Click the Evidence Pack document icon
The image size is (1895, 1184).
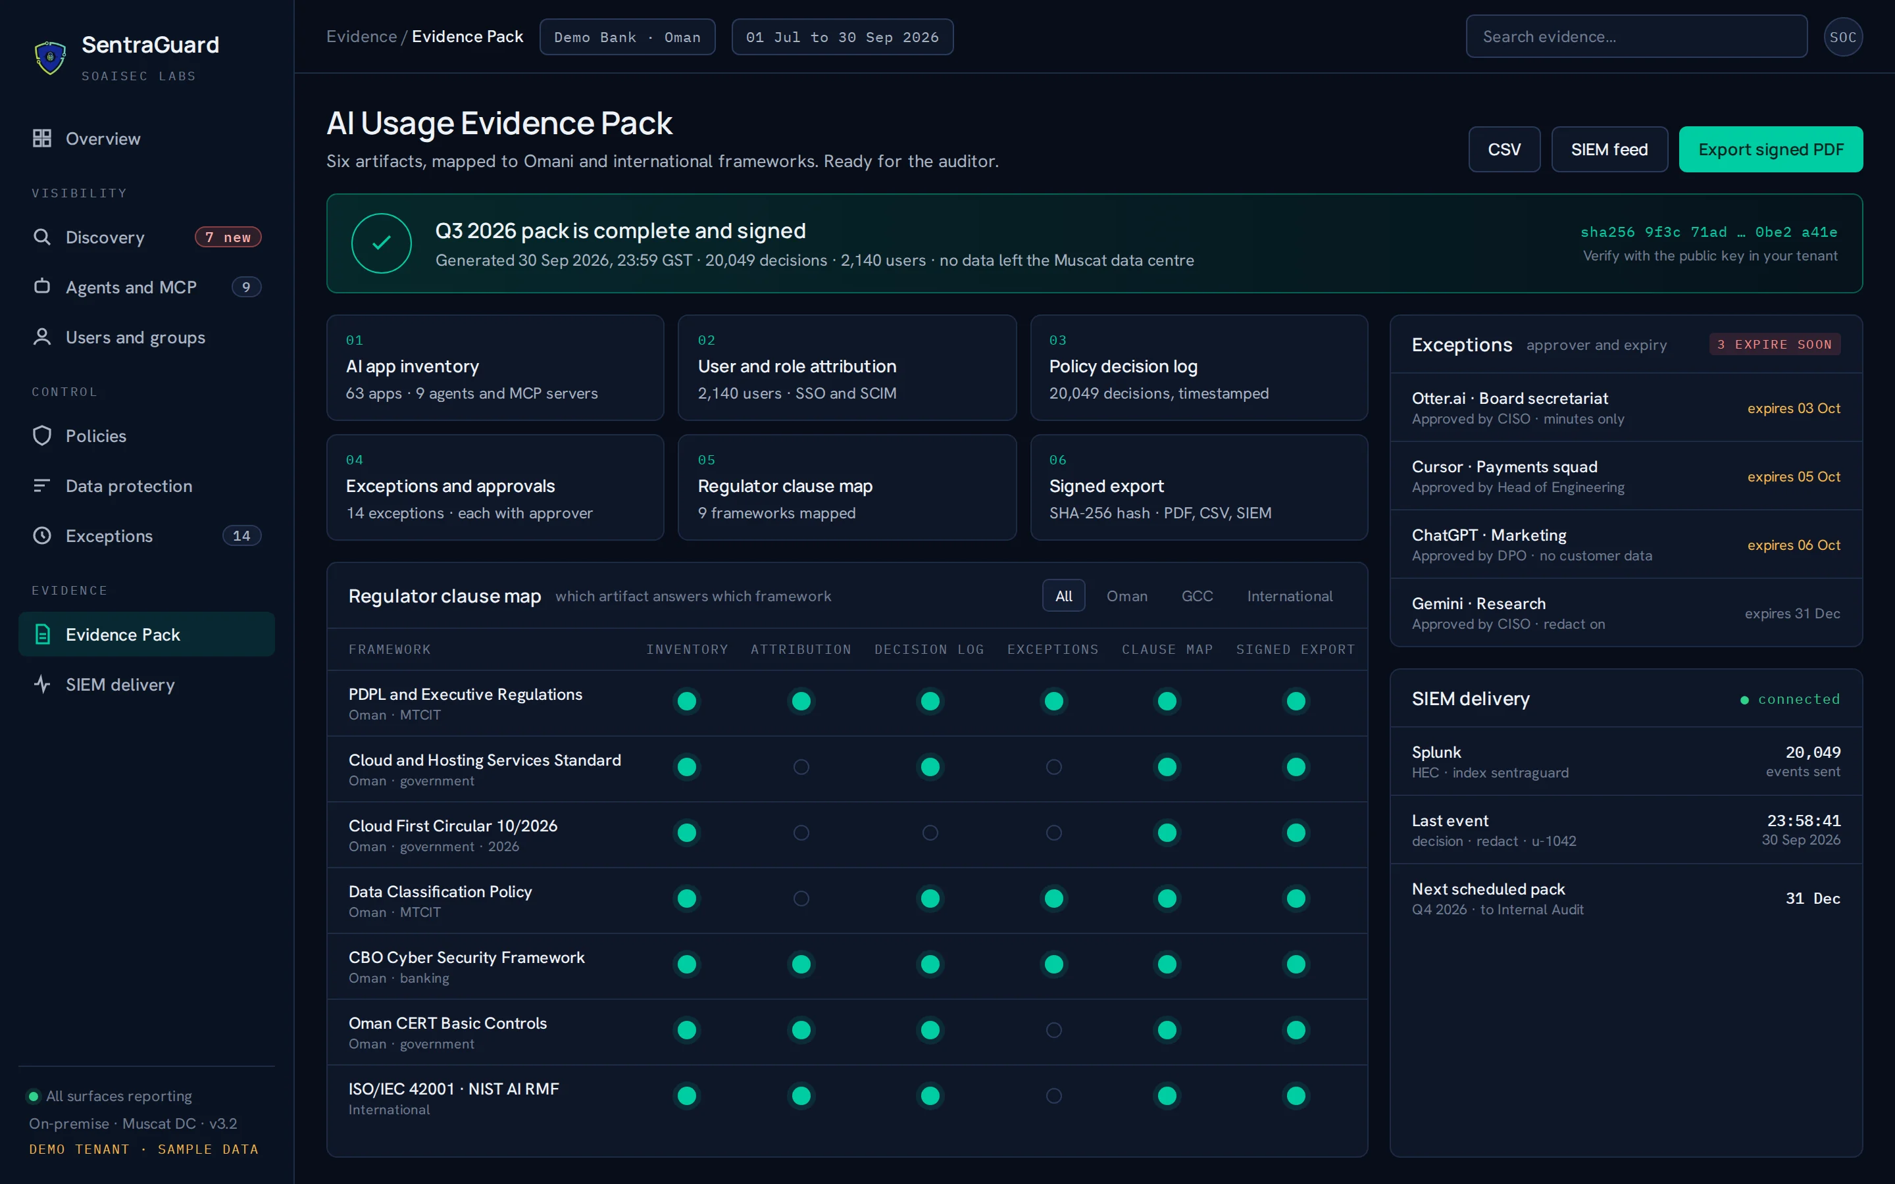42,634
